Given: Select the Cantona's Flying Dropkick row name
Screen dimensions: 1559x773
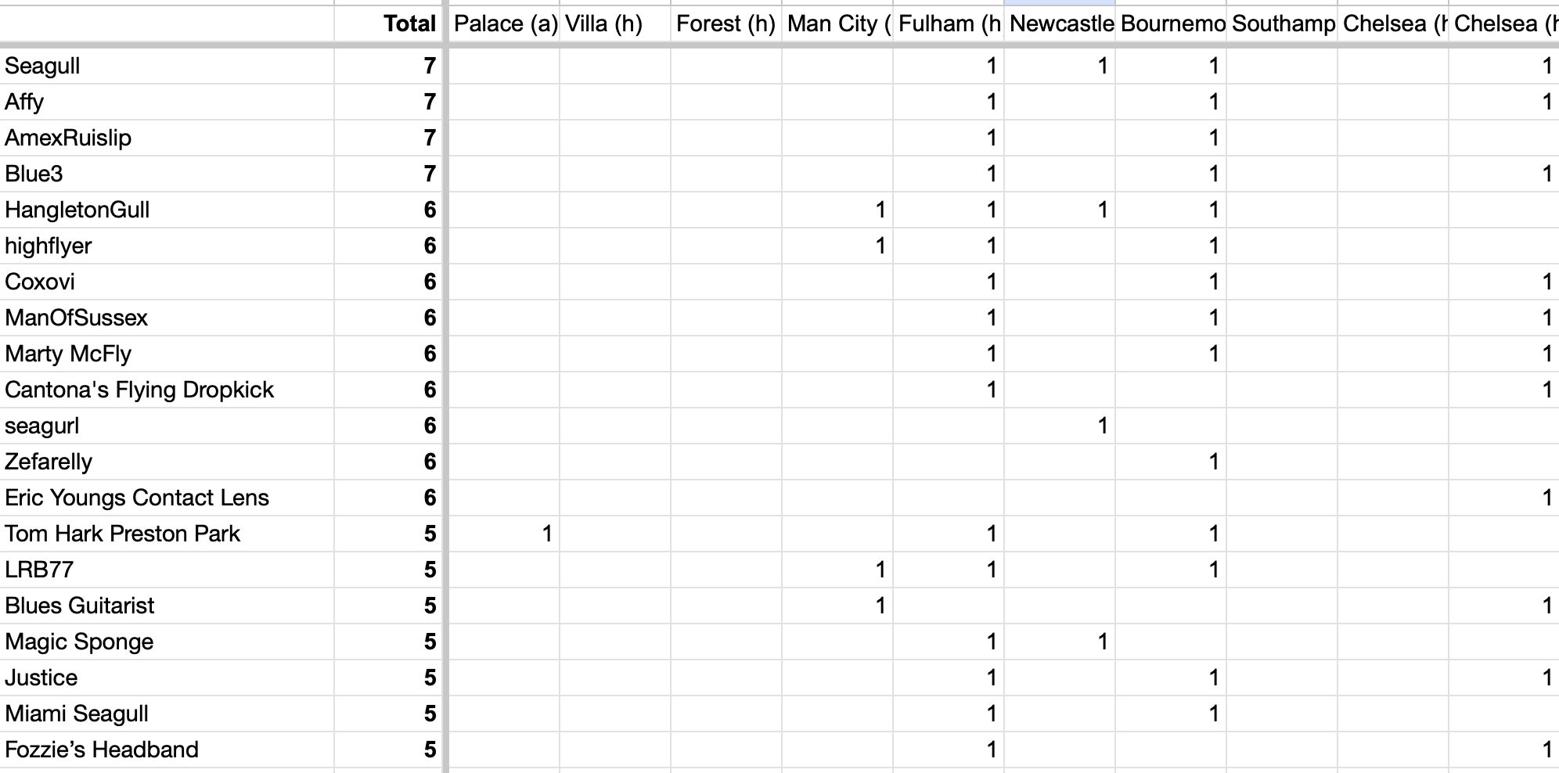Looking at the screenshot, I should point(167,390).
